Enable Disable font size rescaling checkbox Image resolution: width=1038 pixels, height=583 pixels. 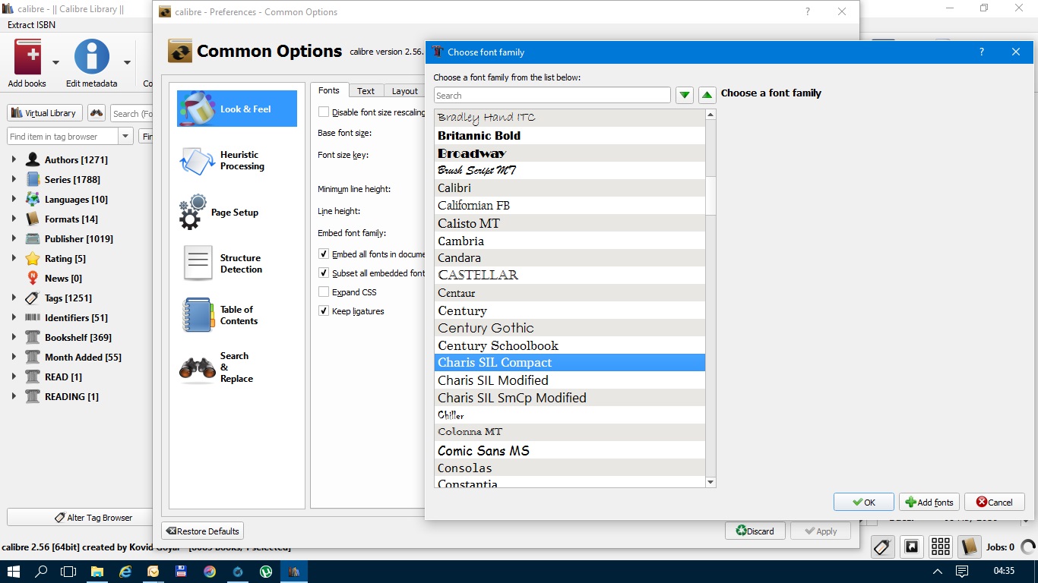click(324, 112)
